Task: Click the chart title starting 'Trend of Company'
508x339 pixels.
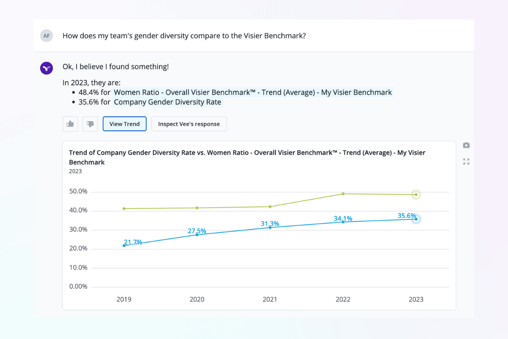Action: (x=247, y=157)
